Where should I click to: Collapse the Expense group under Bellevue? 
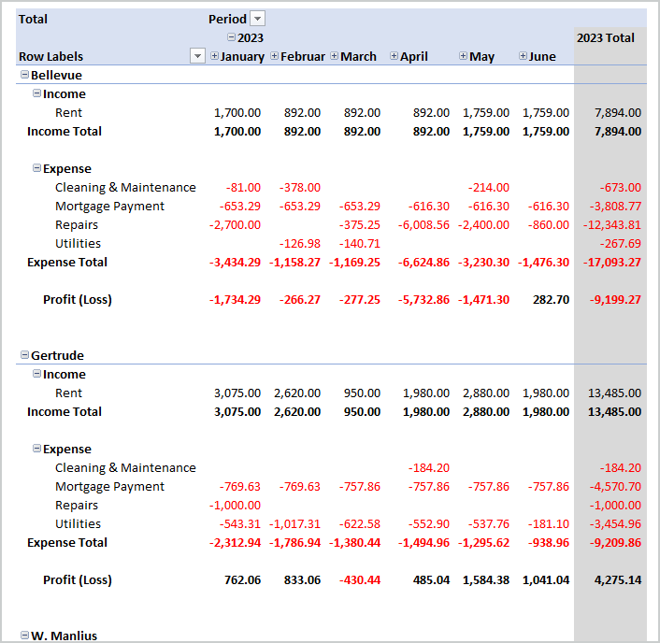[x=37, y=168]
